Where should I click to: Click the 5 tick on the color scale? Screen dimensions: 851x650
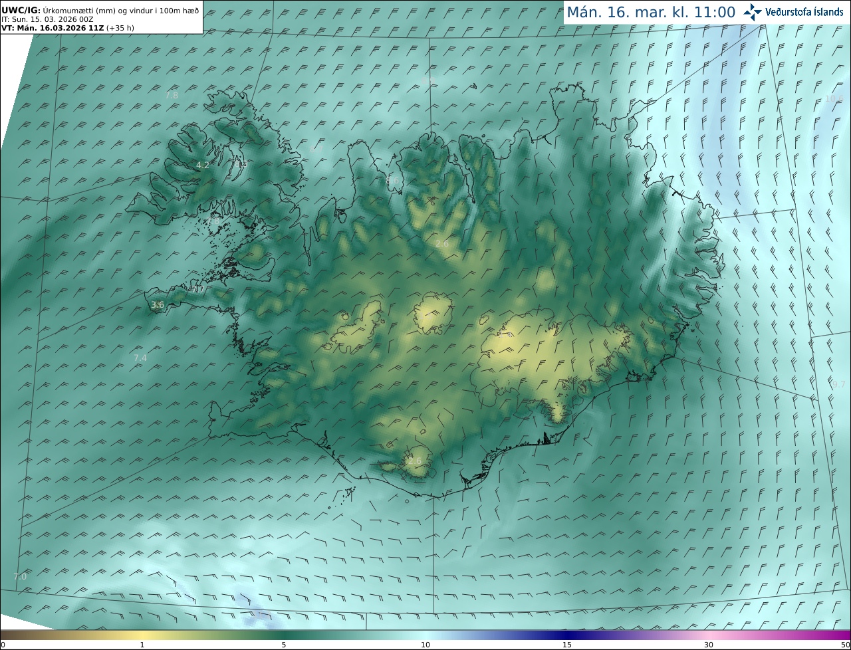(284, 645)
